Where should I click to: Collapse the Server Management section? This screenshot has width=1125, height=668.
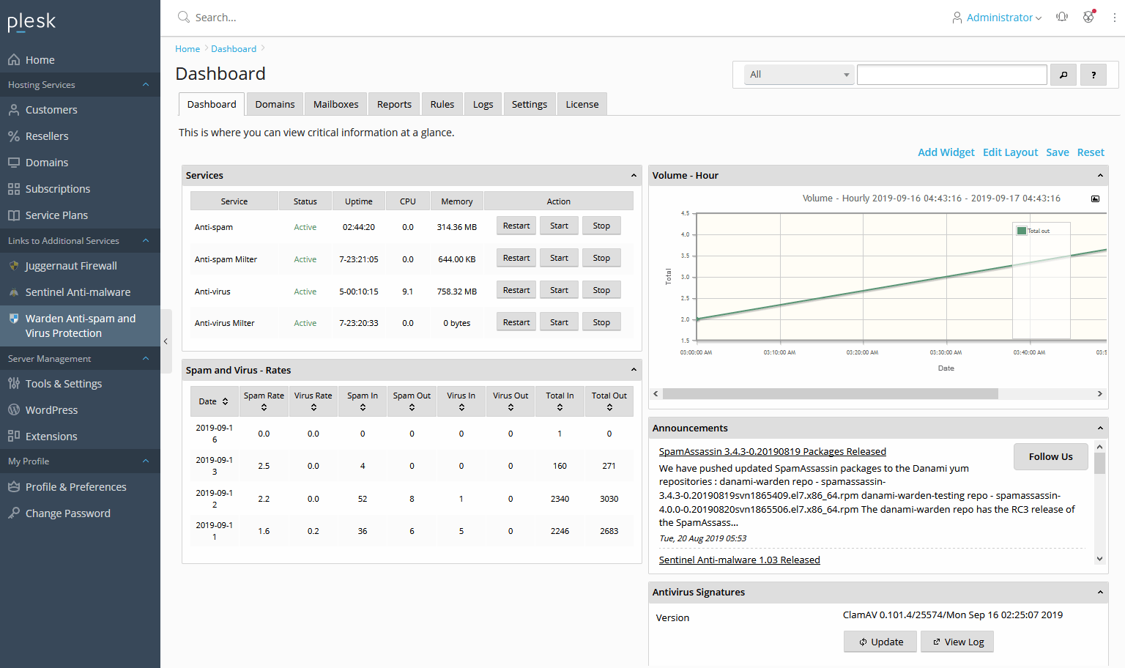click(146, 359)
